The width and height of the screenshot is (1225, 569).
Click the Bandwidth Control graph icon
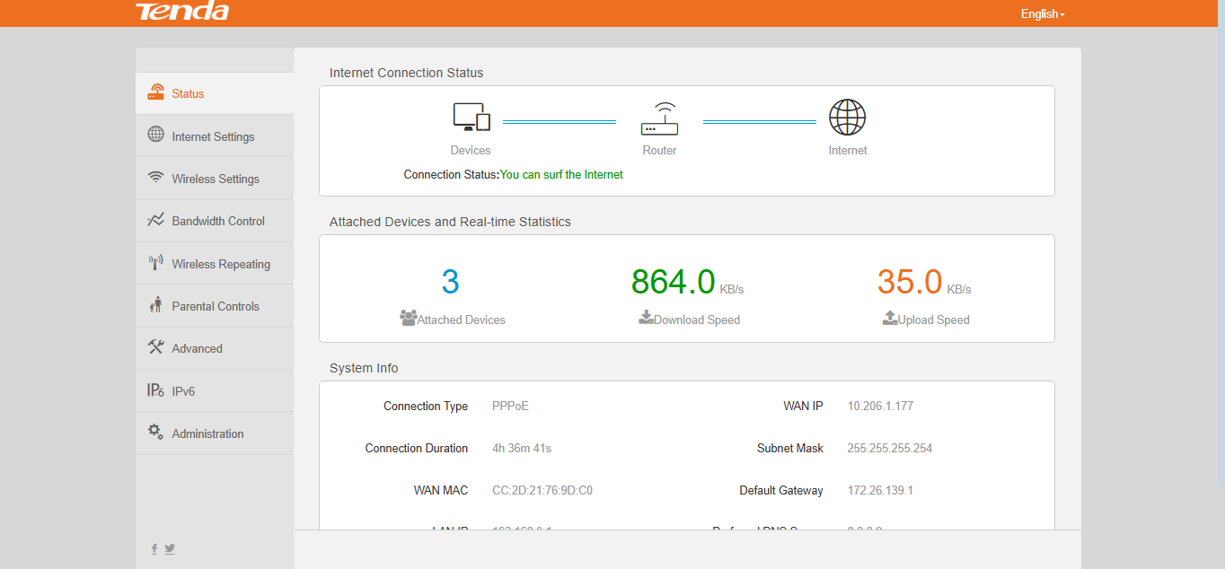(155, 220)
